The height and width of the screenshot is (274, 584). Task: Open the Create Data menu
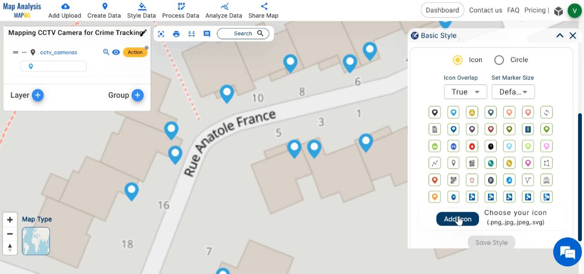[104, 11]
